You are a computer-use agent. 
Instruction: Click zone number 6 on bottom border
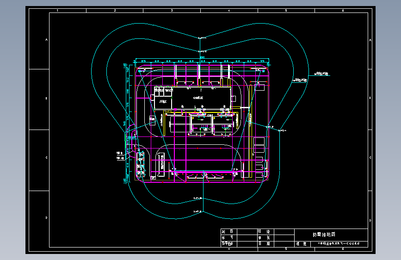tap(343, 249)
